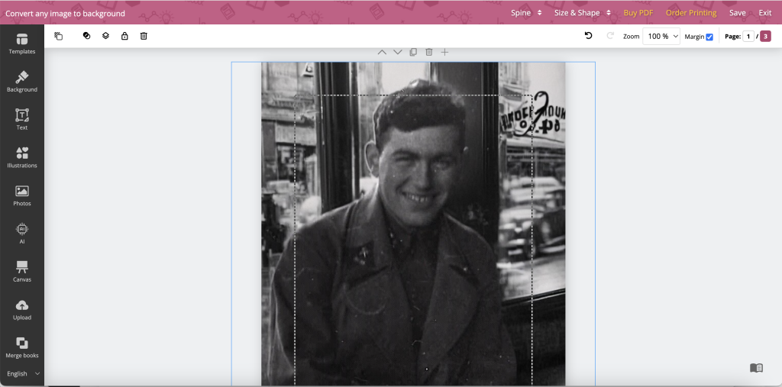Click the Buy PDF link
Viewport: 782px width, 387px height.
click(x=638, y=13)
